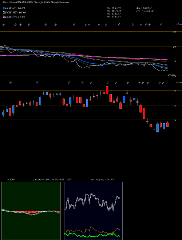The height and width of the screenshot is (240, 182).
Task: Click the ADX (14 day) values text
Action: point(102,180)
